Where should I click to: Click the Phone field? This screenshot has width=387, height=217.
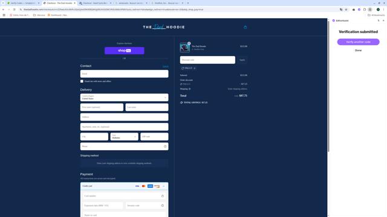(x=124, y=146)
